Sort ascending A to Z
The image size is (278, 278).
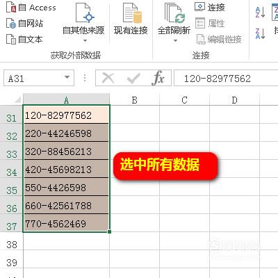(260, 13)
